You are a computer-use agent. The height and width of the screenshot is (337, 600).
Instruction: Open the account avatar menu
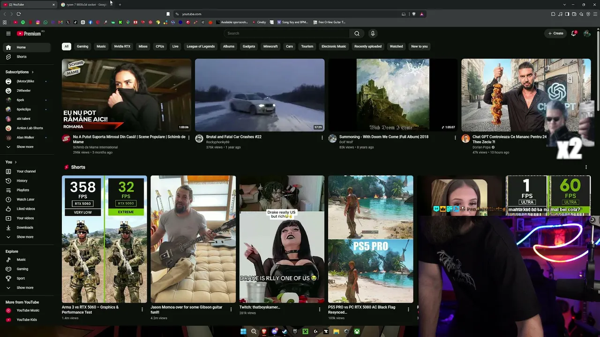click(587, 33)
